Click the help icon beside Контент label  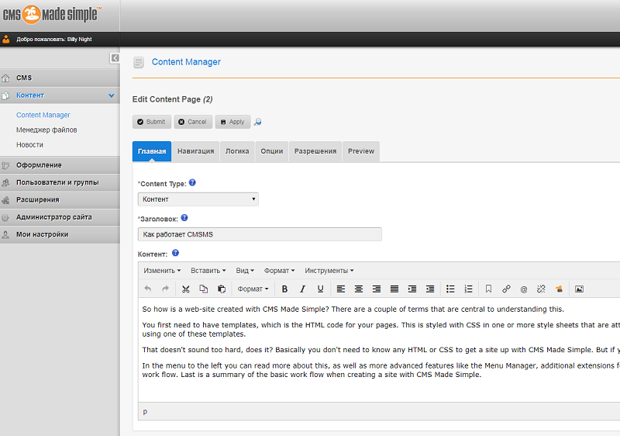point(175,253)
